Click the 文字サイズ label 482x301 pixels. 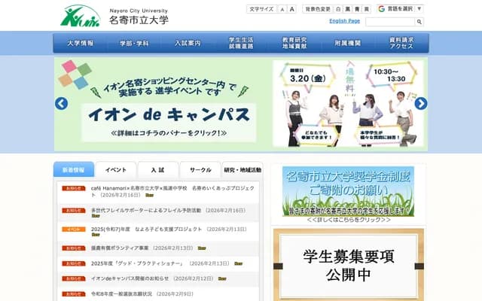(261, 9)
